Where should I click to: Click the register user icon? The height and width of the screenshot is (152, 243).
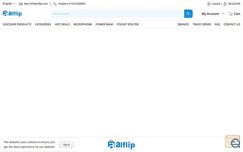(225, 4)
